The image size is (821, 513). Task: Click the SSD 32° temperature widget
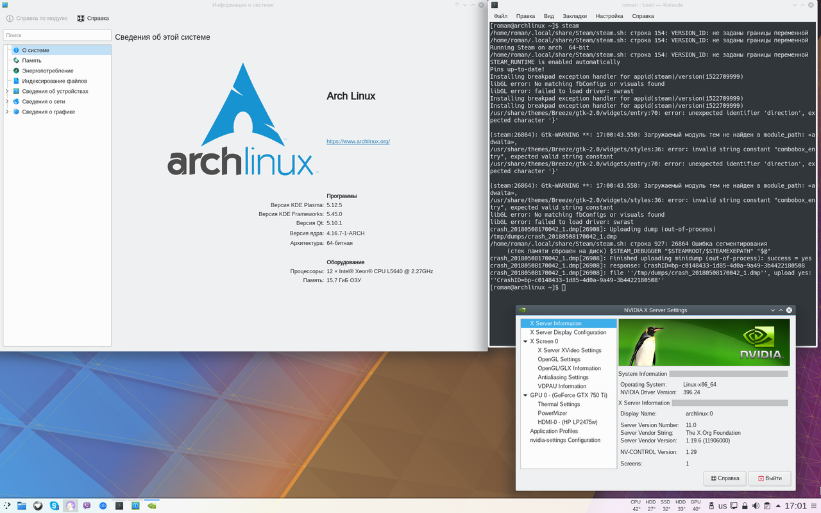coord(665,505)
